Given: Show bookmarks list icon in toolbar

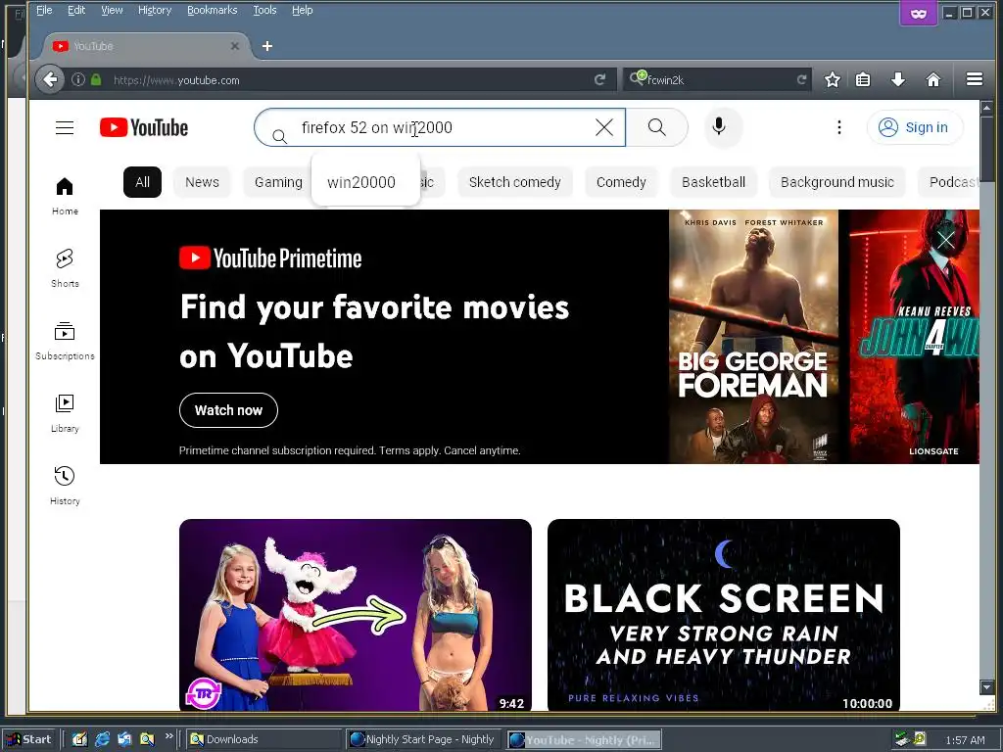Looking at the screenshot, I should [863, 80].
